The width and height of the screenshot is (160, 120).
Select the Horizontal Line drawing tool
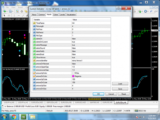(19, 16)
